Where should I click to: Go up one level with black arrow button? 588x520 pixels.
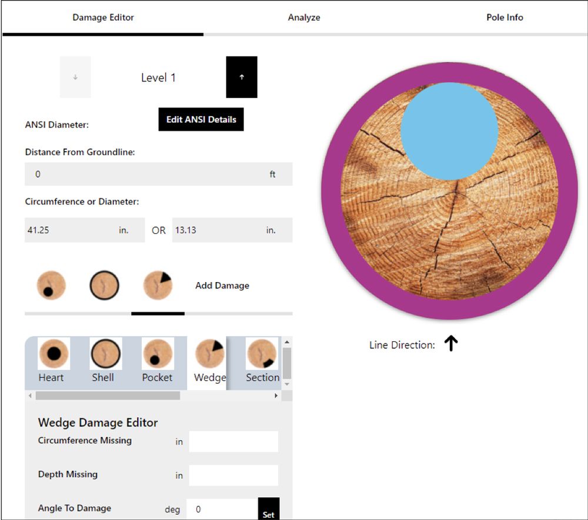[242, 77]
